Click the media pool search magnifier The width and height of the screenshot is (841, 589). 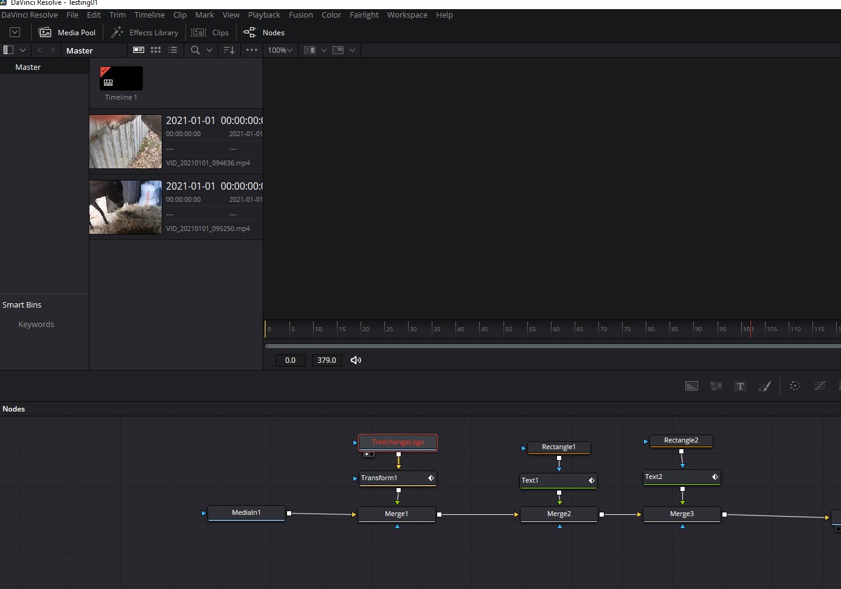click(195, 50)
